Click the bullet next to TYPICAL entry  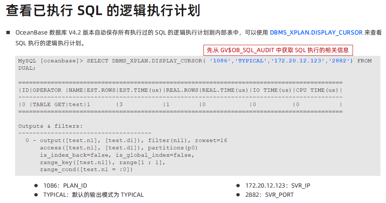36,195
